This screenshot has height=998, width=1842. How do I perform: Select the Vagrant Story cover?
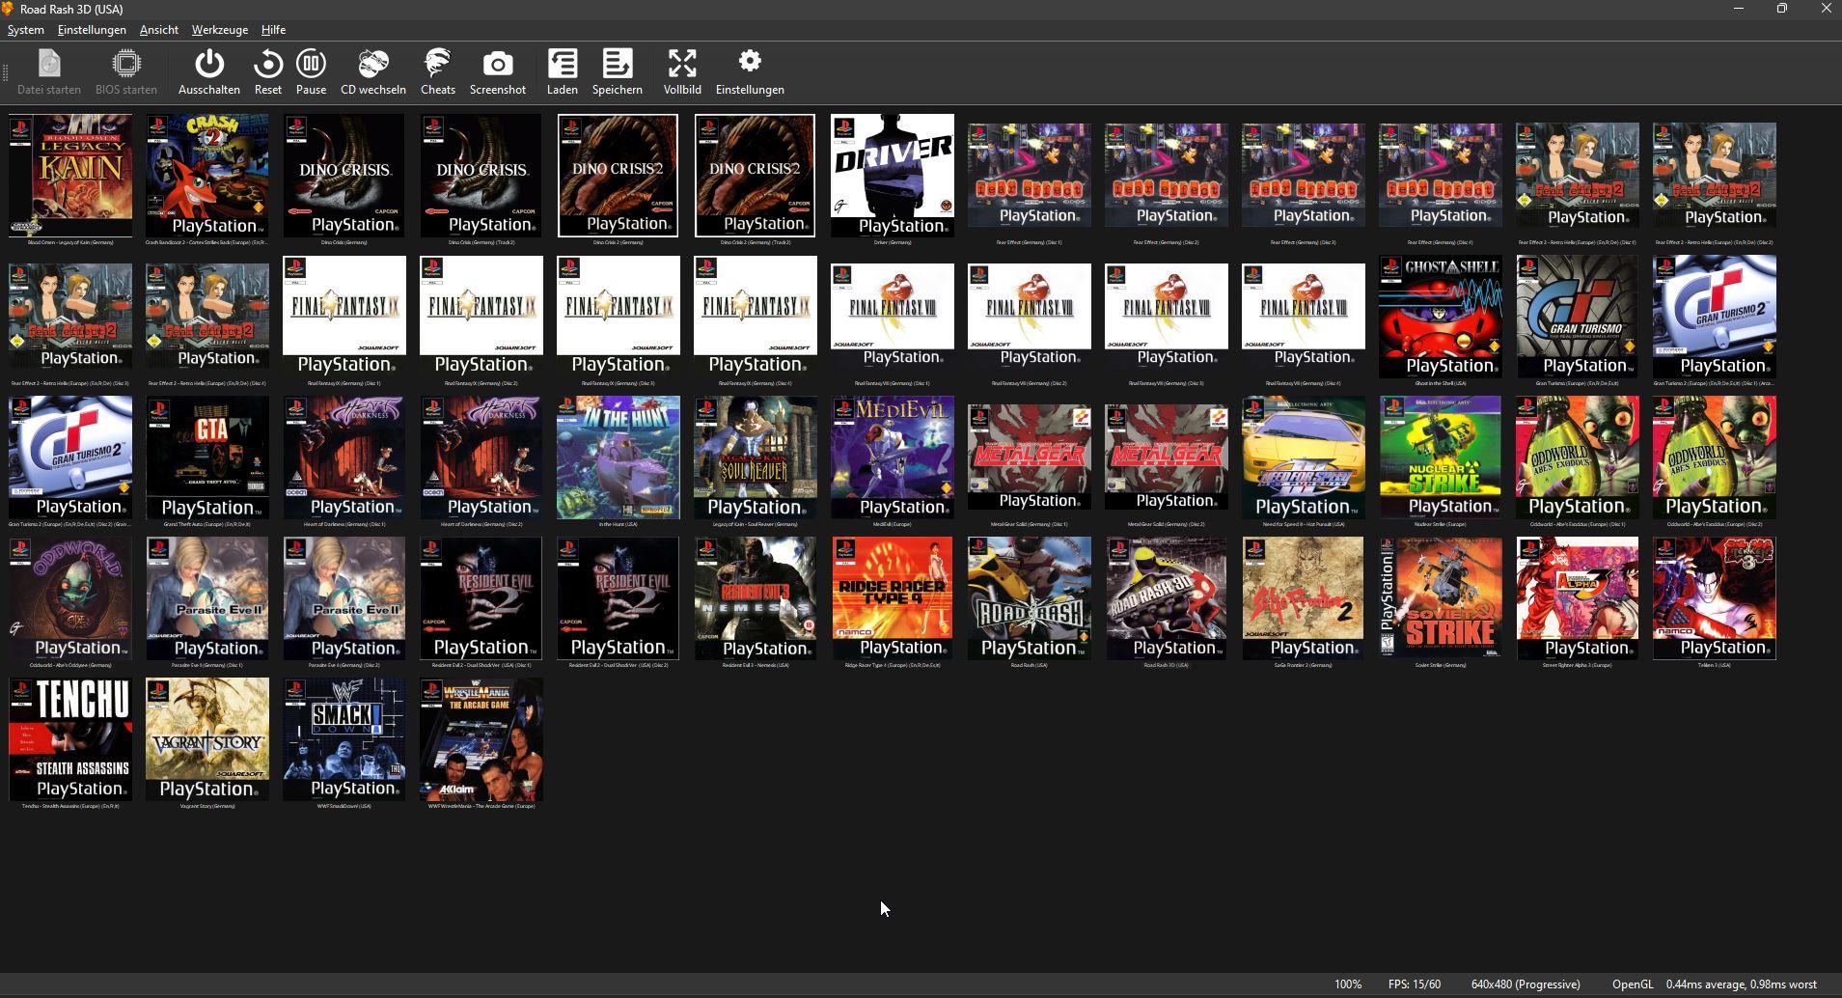click(207, 739)
